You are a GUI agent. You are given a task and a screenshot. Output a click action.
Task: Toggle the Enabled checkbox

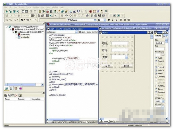(x=156, y=61)
